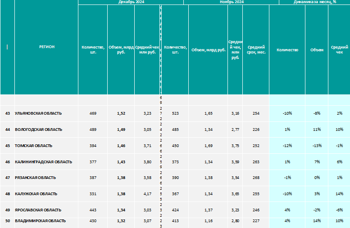Select the КАЛУЖСКАЯ ОБЛАСТЬ cell
This screenshot has height=228, width=350.
(46, 194)
